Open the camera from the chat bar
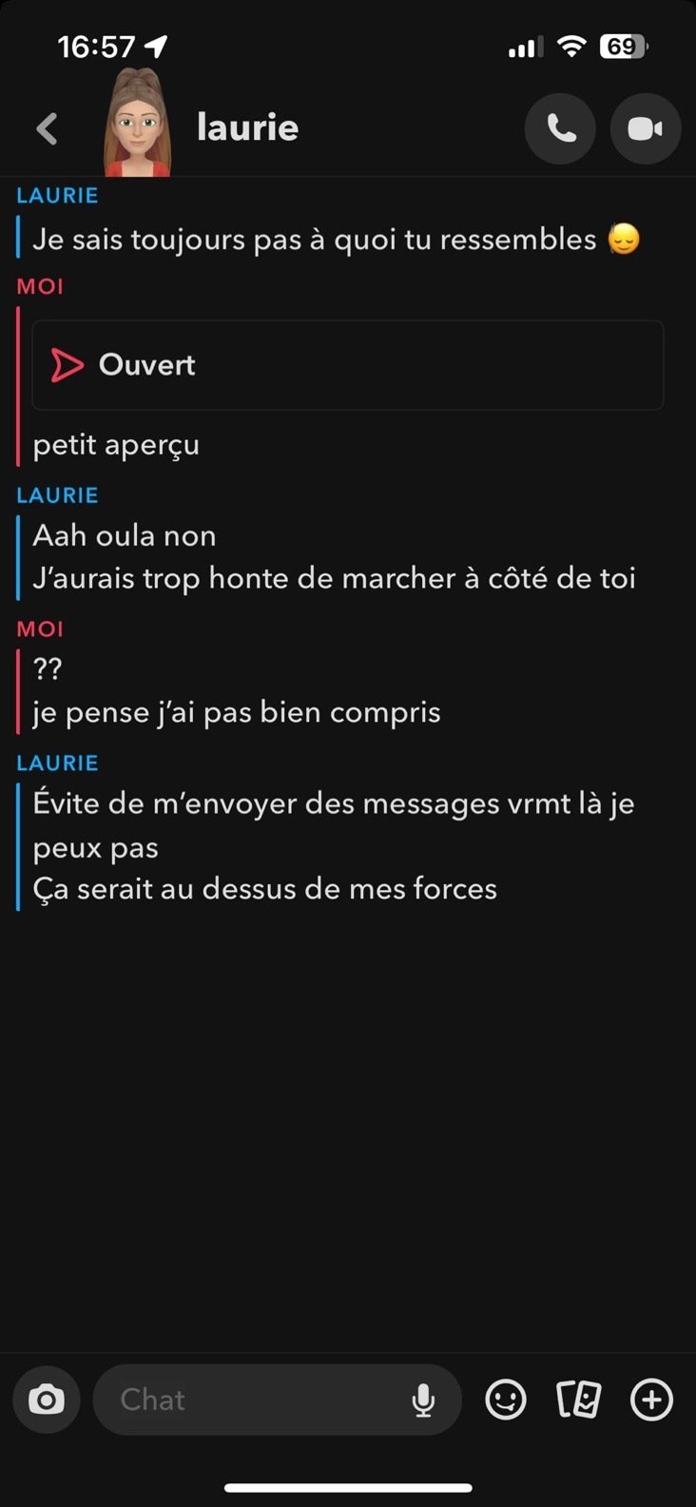The height and width of the screenshot is (1507, 696). click(x=47, y=1400)
